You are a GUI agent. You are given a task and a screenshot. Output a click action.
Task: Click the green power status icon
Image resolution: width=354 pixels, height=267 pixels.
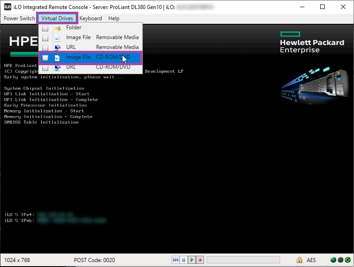pyautogui.click(x=347, y=260)
